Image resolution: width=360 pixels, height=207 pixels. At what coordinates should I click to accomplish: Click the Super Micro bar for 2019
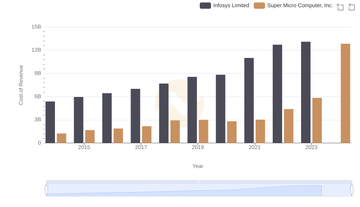pyautogui.click(x=203, y=132)
